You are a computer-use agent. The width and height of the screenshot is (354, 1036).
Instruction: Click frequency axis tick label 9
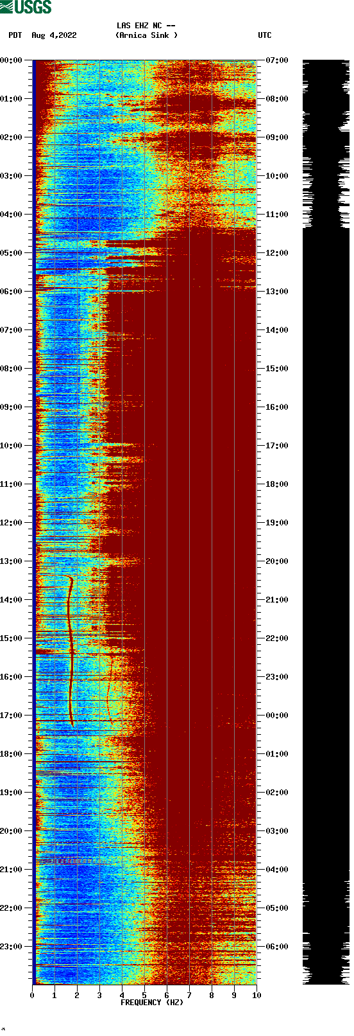point(234,995)
